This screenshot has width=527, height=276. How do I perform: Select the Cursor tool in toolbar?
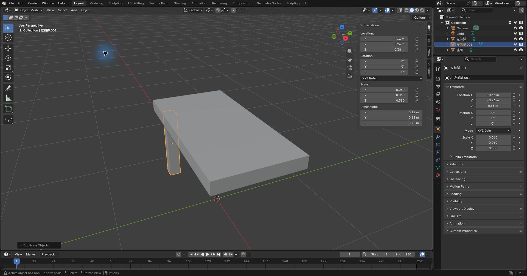pos(8,38)
